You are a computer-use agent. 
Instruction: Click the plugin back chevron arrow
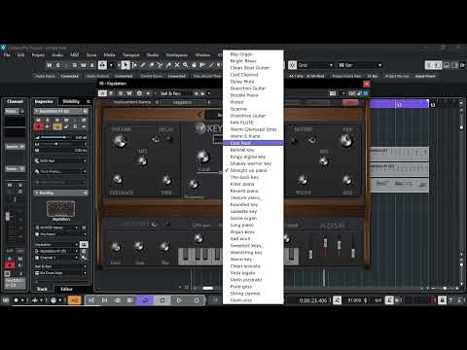199,114
